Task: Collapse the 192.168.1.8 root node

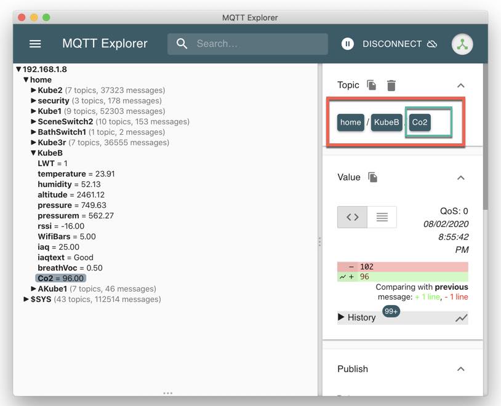Action: point(18,70)
